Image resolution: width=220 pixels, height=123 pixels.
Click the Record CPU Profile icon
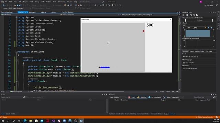[x=184, y=69]
